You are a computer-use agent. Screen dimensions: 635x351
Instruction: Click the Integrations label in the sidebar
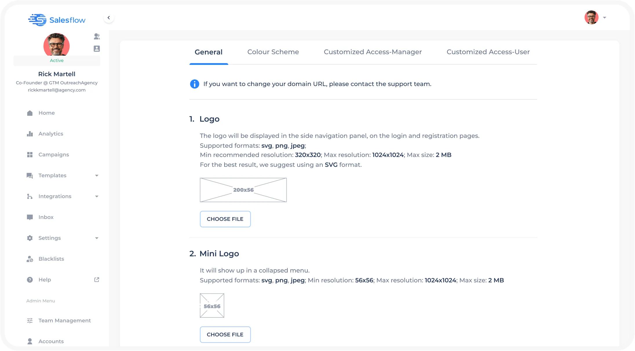55,196
